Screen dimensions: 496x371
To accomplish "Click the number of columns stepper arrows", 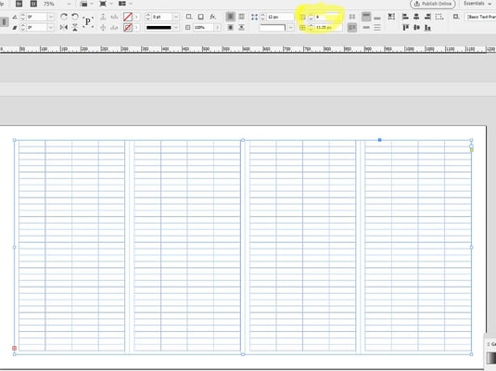I will pyautogui.click(x=311, y=17).
